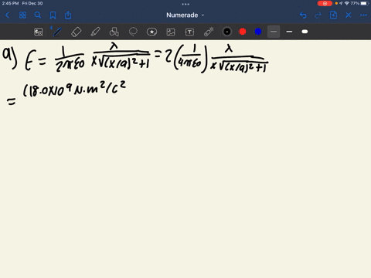Undo the last stroke

[x=303, y=15]
